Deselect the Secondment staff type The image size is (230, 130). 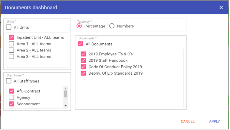click(x=12, y=104)
